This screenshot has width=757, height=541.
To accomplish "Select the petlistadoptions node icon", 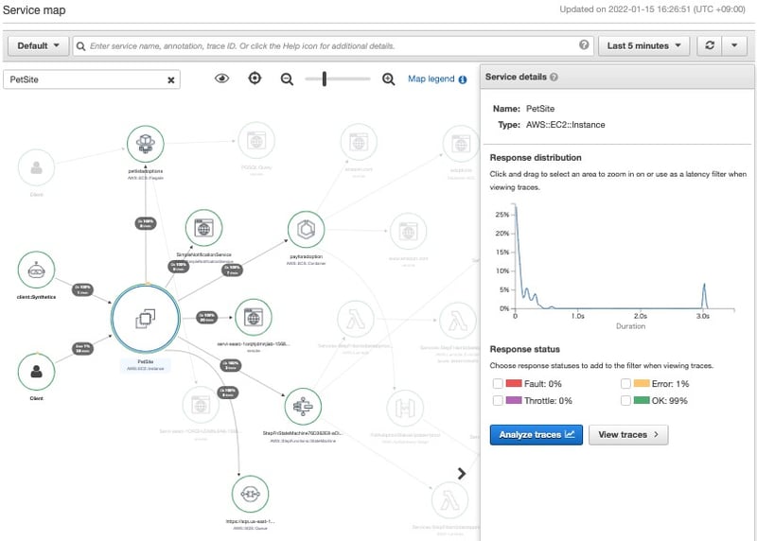I will point(146,144).
